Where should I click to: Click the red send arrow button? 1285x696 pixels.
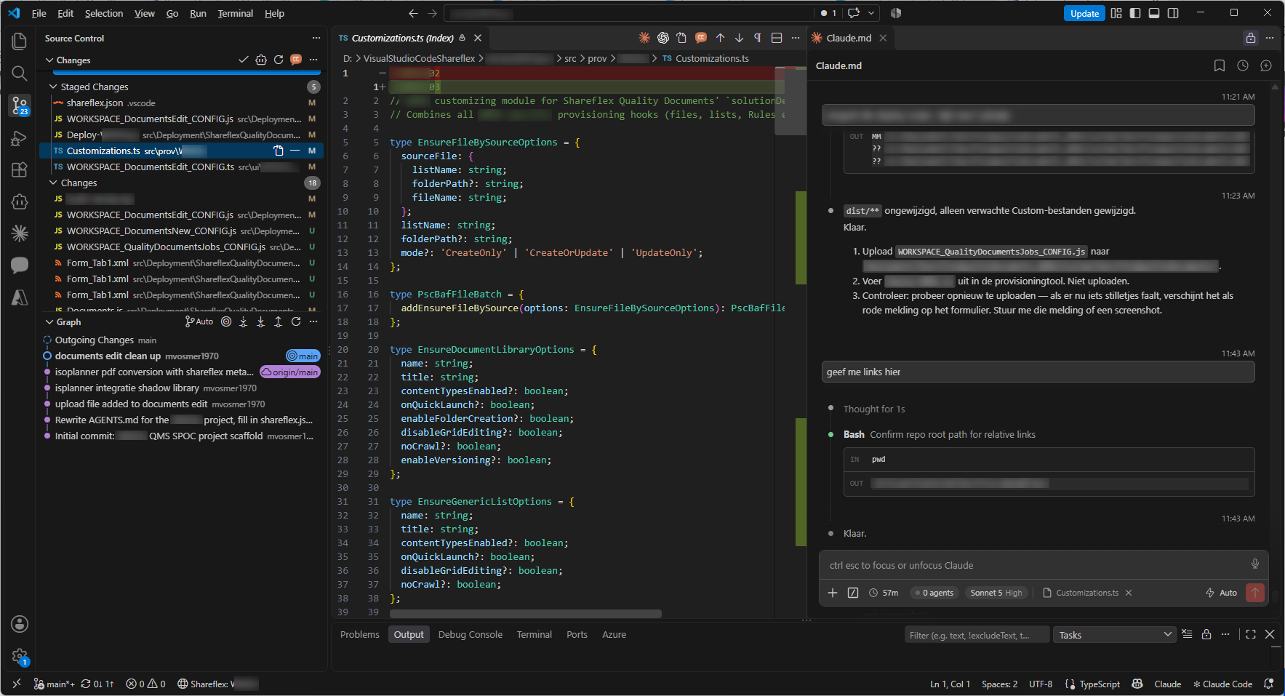click(1255, 593)
